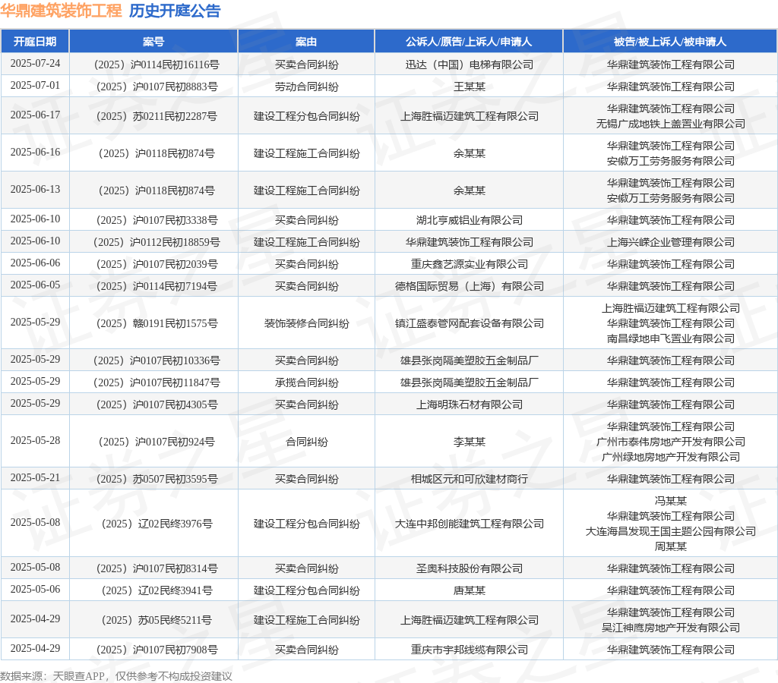
Task: Select date cell 2025-05-06
Action: [x=35, y=590]
